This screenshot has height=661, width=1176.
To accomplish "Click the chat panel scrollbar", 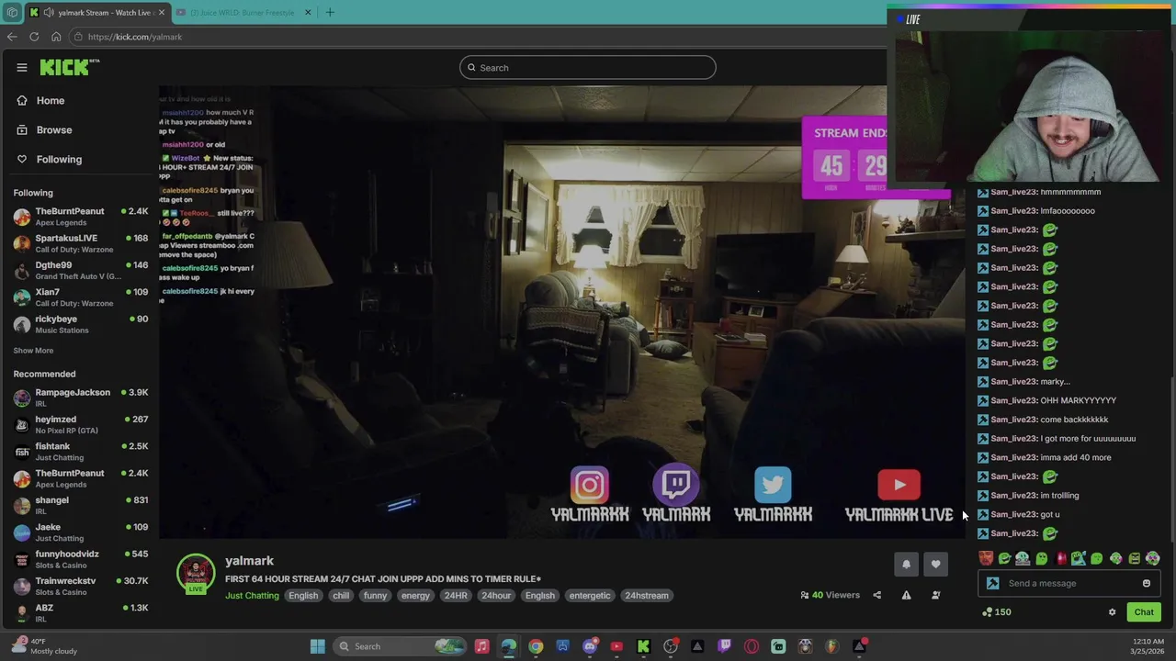I will pyautogui.click(x=1171, y=459).
